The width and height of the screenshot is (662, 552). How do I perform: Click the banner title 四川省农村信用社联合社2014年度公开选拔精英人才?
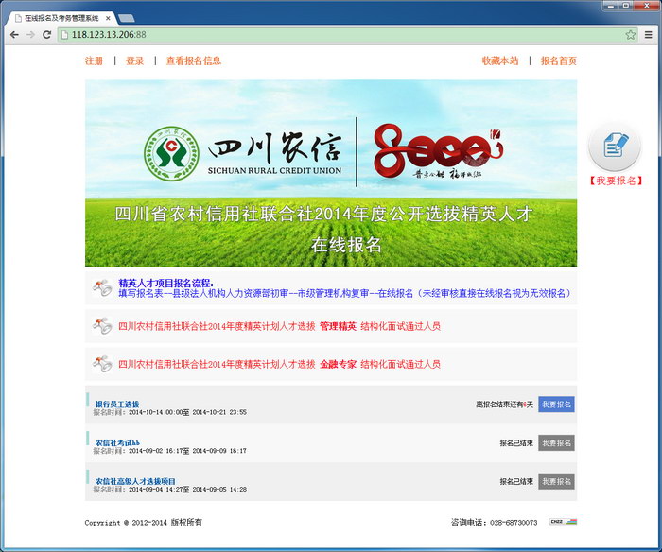(x=323, y=215)
